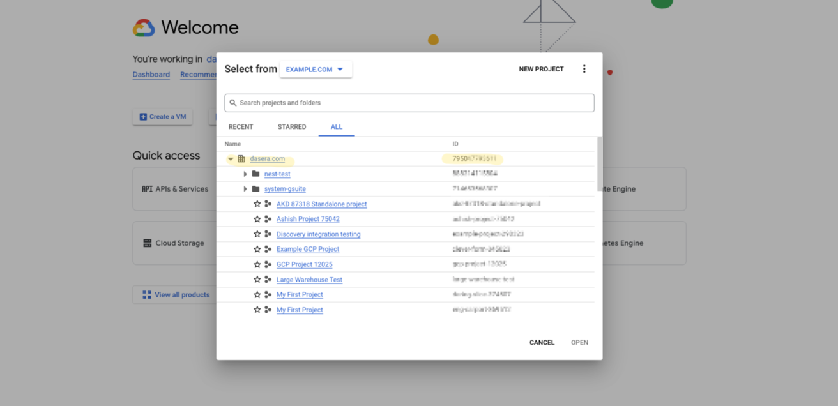Switch to the RECENT tab
The height and width of the screenshot is (406, 838).
tap(241, 127)
